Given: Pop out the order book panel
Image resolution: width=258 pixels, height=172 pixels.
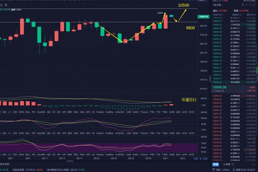Looking at the screenshot, I should click(254, 5).
